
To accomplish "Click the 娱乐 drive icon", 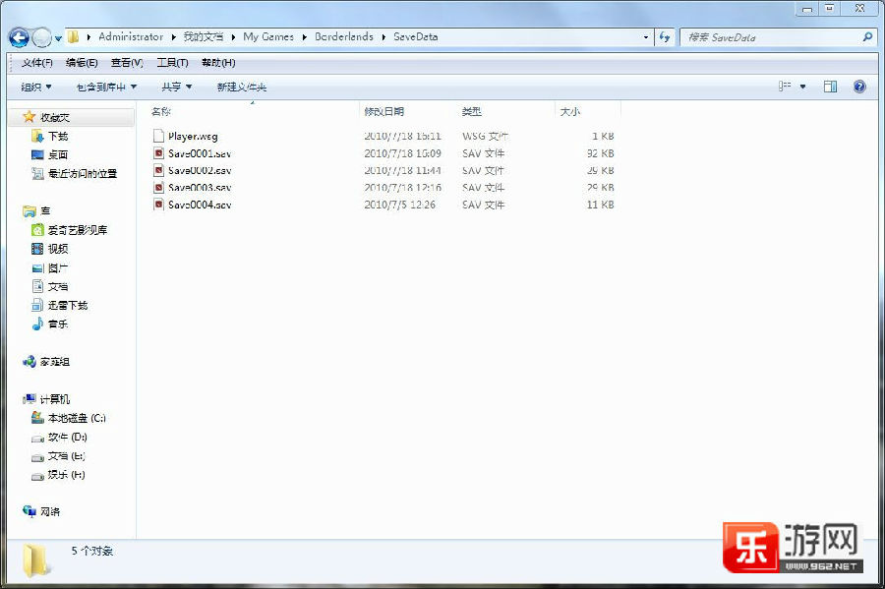I will pyautogui.click(x=37, y=475).
